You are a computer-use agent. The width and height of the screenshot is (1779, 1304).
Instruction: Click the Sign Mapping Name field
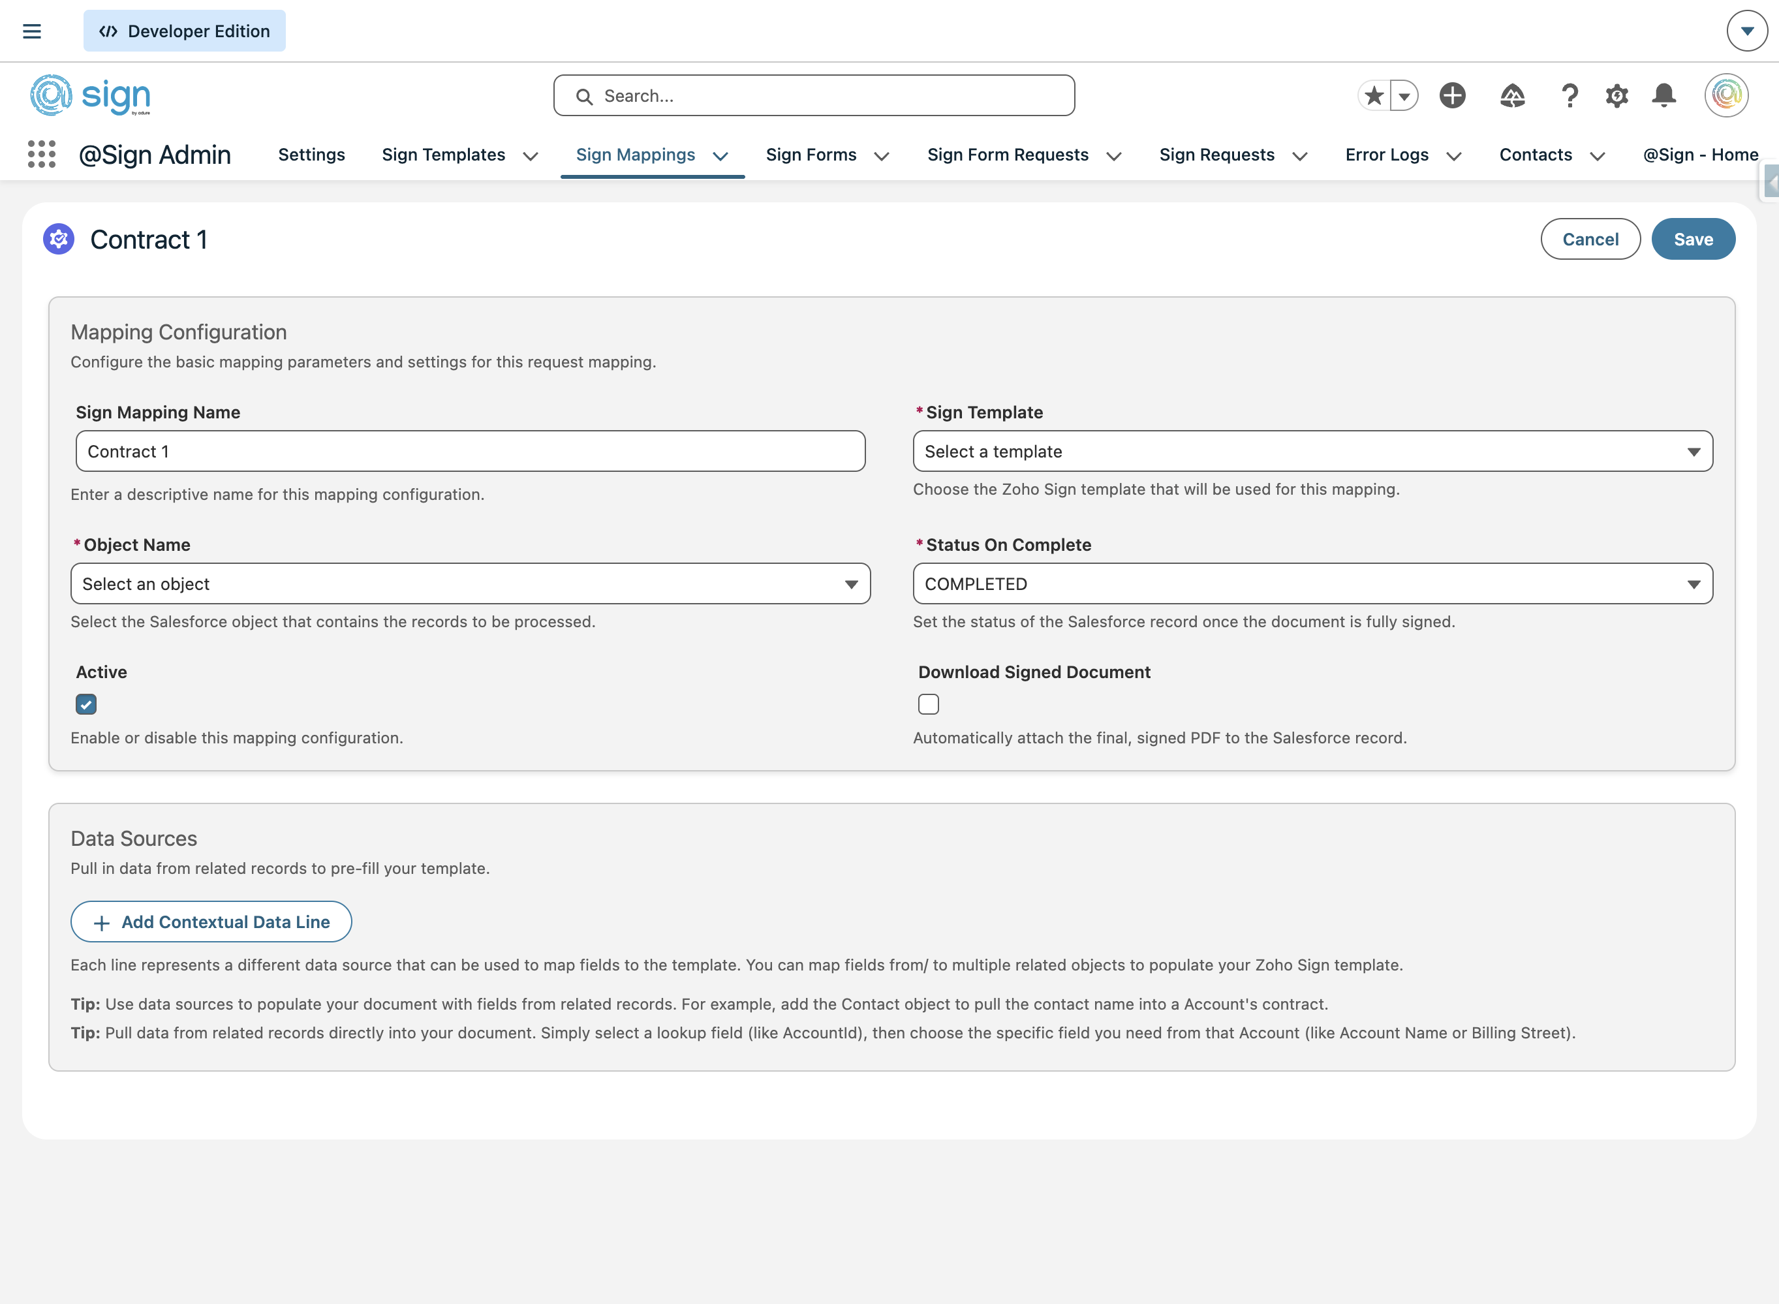point(471,452)
